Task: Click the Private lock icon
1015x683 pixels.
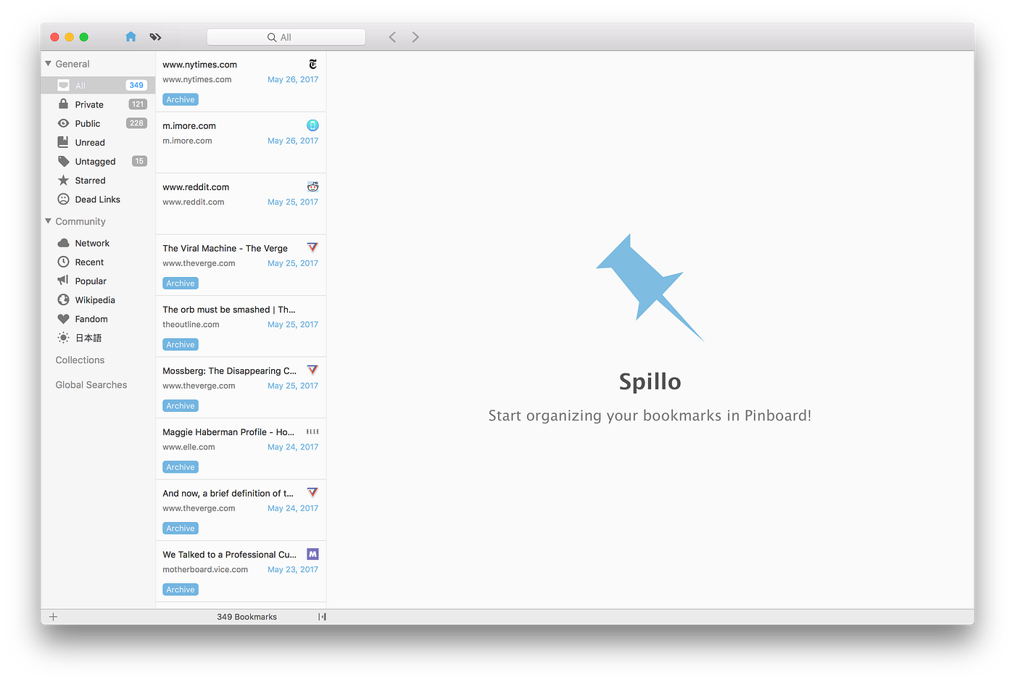Action: [64, 104]
